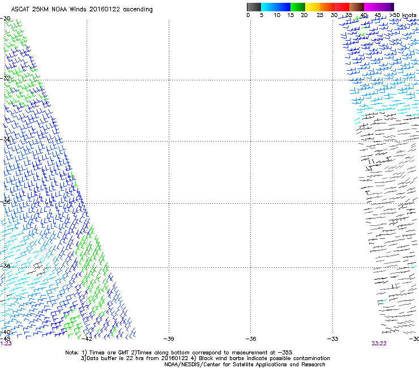Screen dimensions: 419x368
Task: Click the '-38' latitude label on the left axis
Action: 5,266
